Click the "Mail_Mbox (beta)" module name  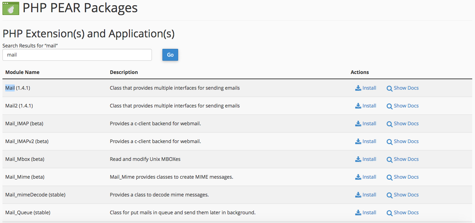25,159
